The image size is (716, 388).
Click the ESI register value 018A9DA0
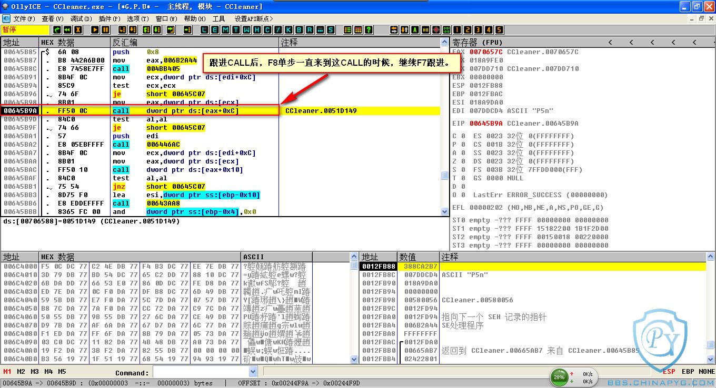[x=486, y=103]
